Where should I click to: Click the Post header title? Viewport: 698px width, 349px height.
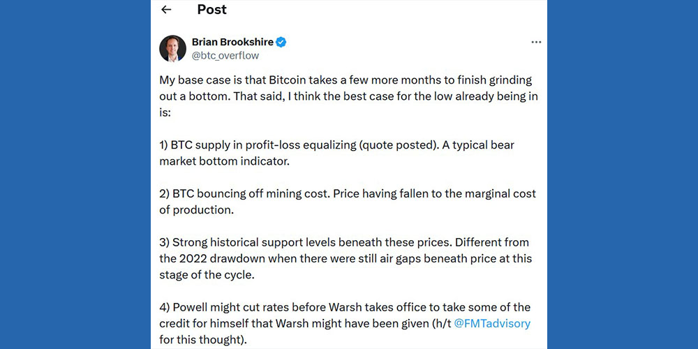211,10
